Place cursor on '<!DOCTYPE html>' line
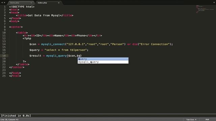216x121 pixels. [22, 7]
